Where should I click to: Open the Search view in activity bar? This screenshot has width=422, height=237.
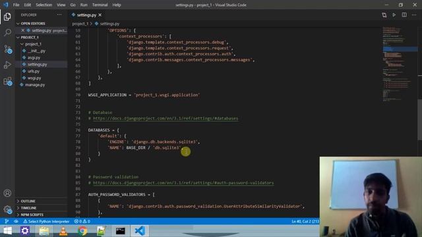pos(7,32)
